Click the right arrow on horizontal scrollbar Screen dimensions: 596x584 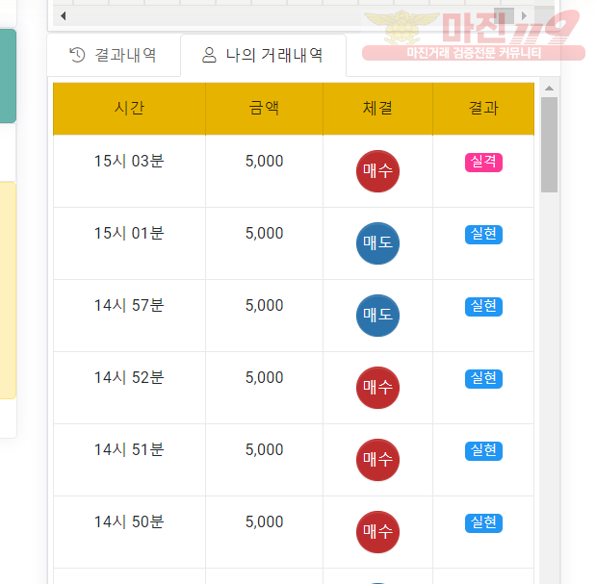(x=524, y=16)
